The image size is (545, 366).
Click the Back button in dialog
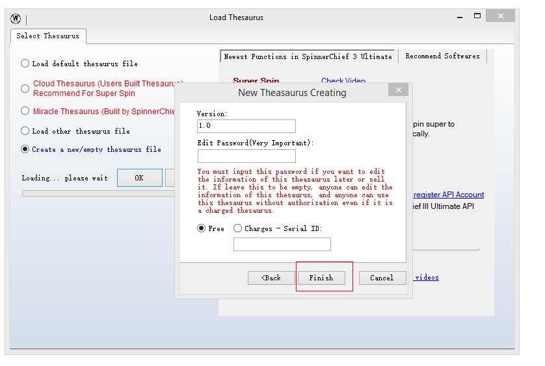(271, 278)
